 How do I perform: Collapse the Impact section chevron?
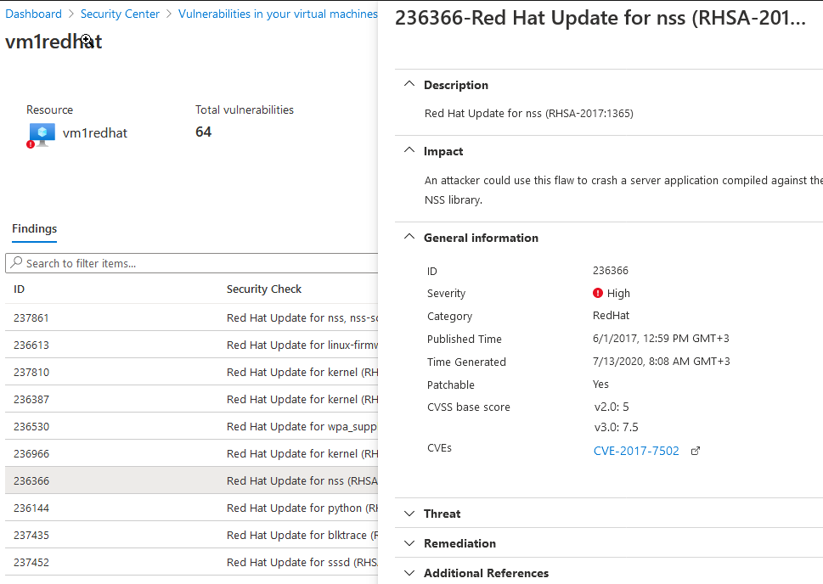point(409,150)
